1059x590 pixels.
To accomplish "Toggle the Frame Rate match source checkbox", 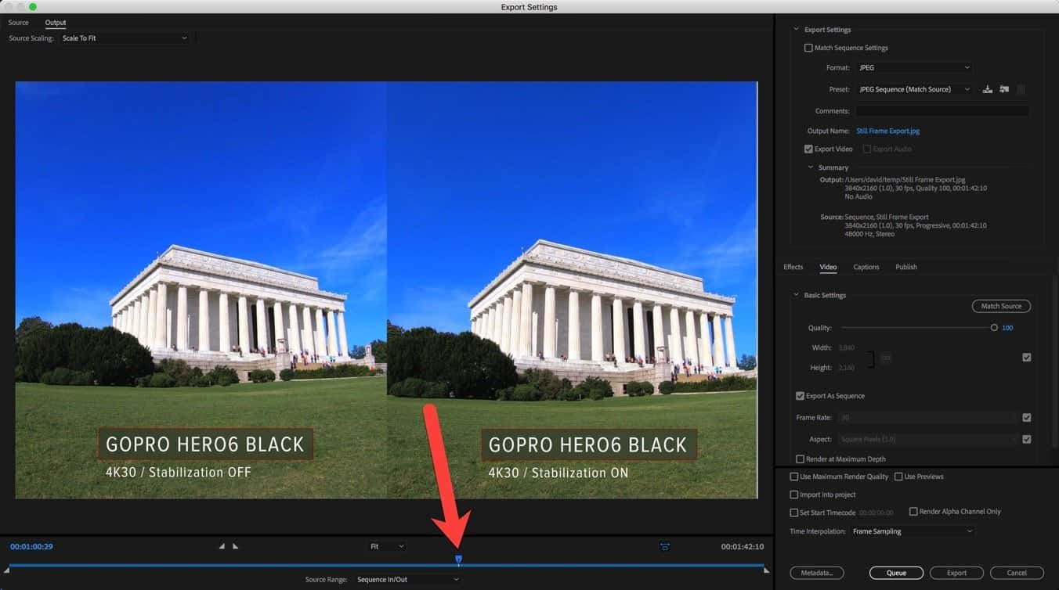I will (x=1027, y=418).
